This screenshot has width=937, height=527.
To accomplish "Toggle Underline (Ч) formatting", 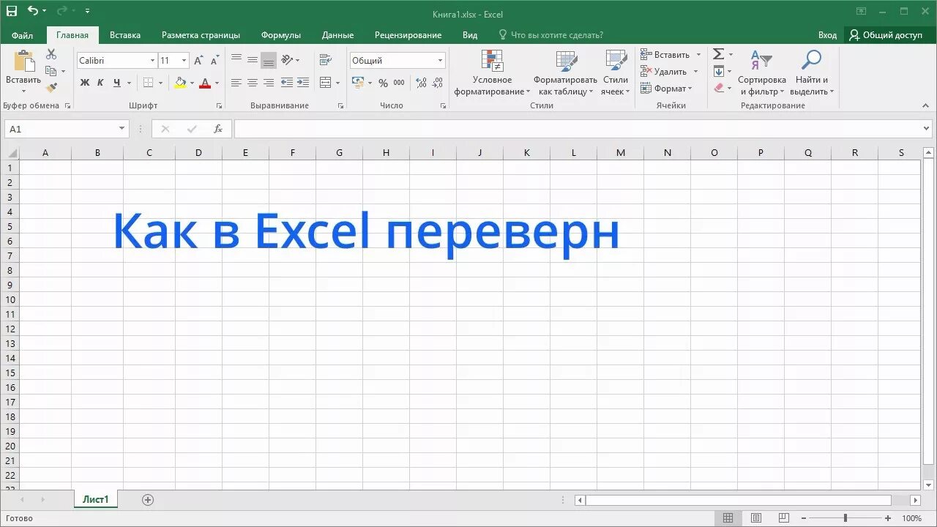I will point(116,83).
